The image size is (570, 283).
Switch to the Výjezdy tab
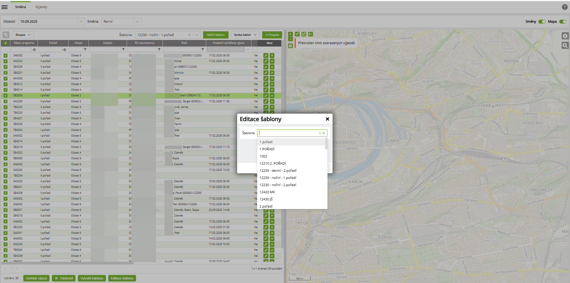[41, 7]
